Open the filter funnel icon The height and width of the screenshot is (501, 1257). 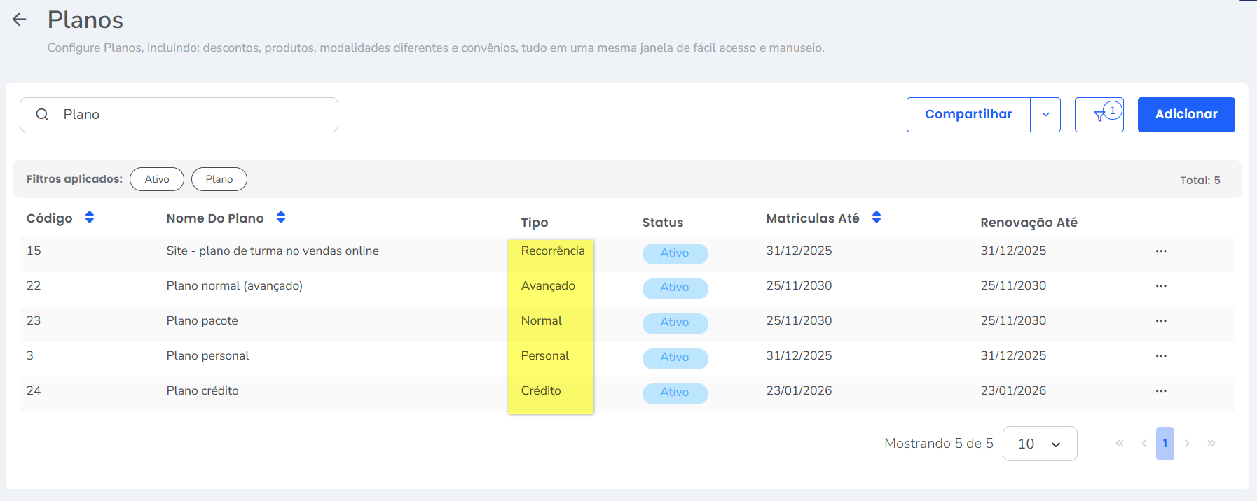pyautogui.click(x=1099, y=115)
